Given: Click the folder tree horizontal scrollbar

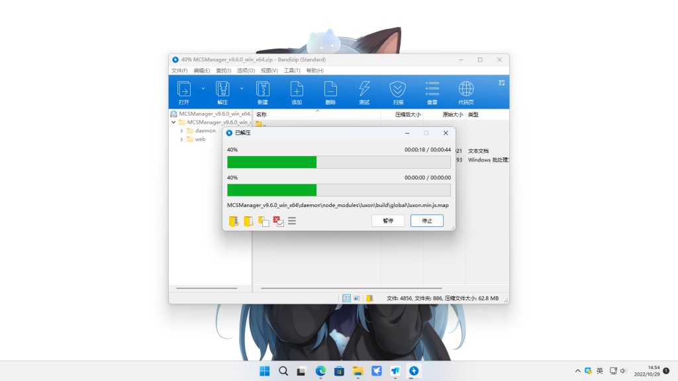Looking at the screenshot, I should coord(207,288).
